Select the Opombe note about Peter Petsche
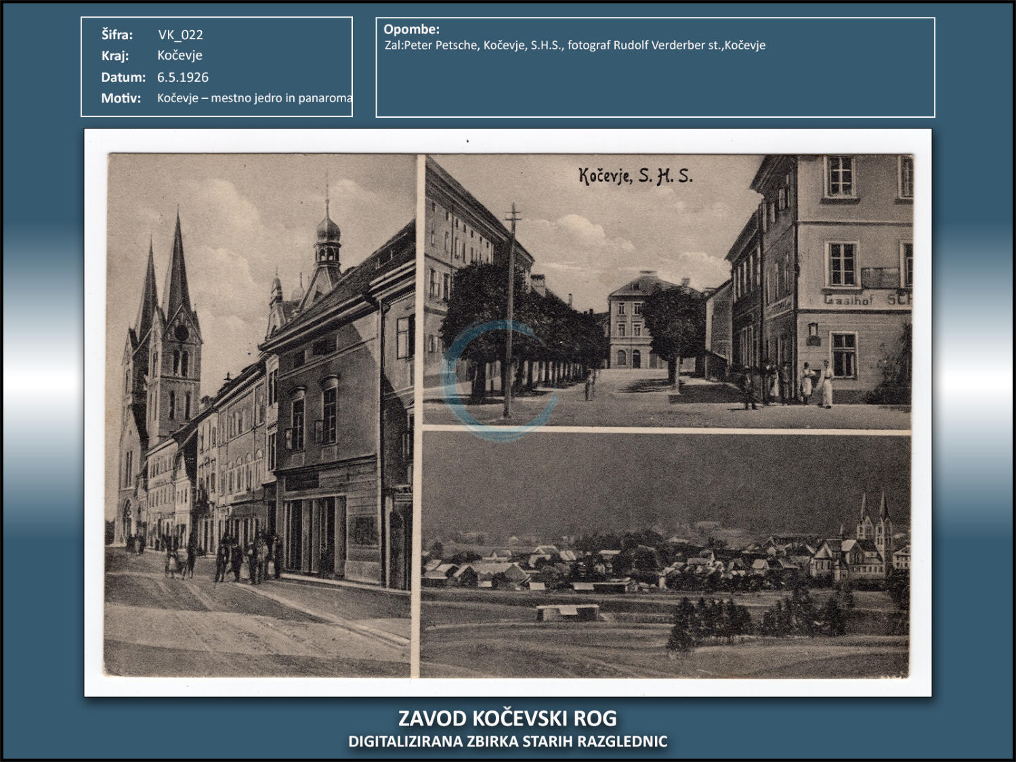 point(574,45)
